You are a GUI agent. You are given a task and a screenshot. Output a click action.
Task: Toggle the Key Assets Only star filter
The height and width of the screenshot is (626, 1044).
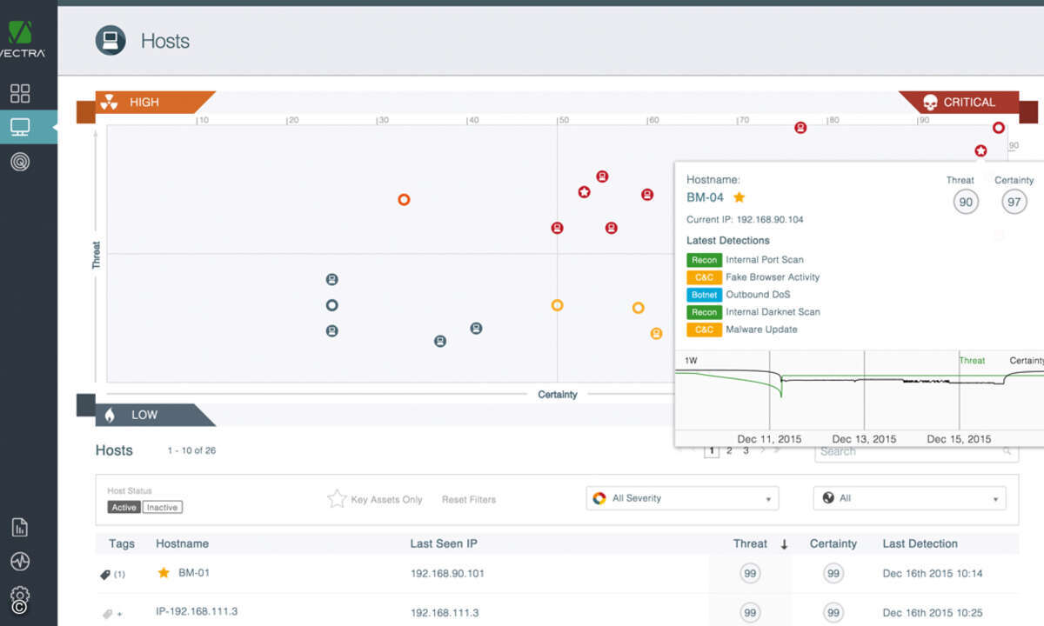click(337, 499)
